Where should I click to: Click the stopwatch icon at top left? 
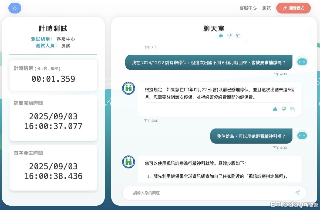[15, 8]
